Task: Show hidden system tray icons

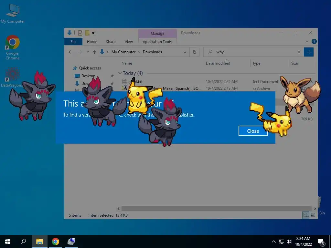Action: point(273,242)
